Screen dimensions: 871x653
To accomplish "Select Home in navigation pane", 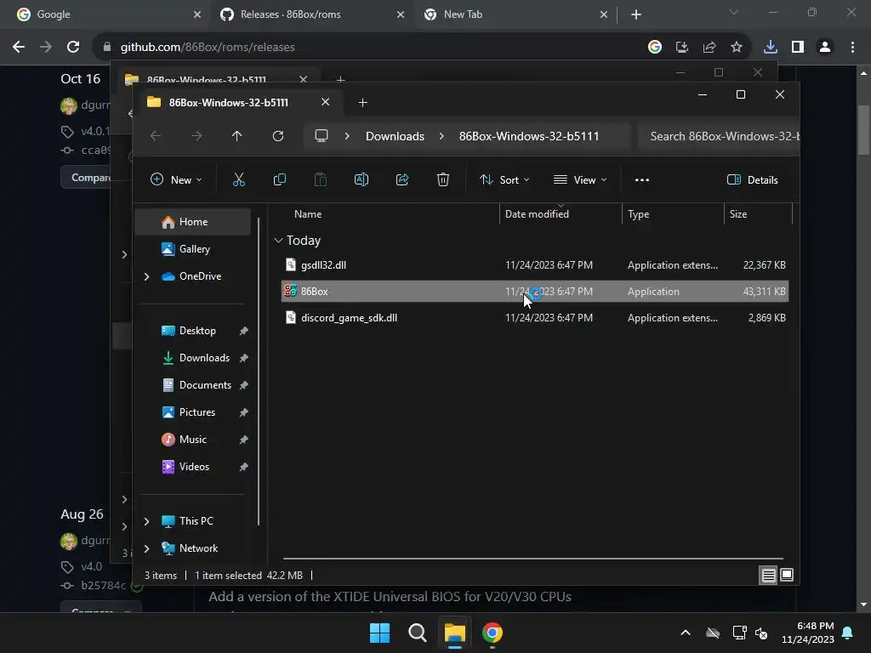I will (193, 222).
